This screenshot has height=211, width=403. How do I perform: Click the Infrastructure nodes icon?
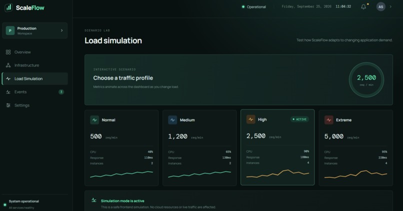tap(8, 65)
